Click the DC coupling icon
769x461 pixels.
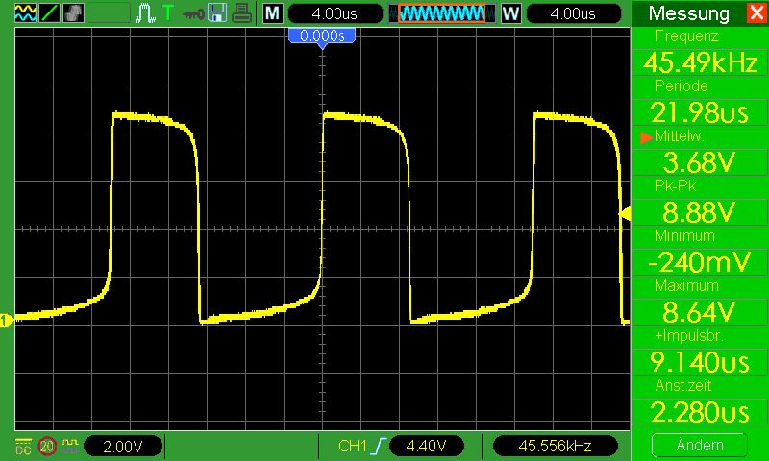click(x=23, y=446)
